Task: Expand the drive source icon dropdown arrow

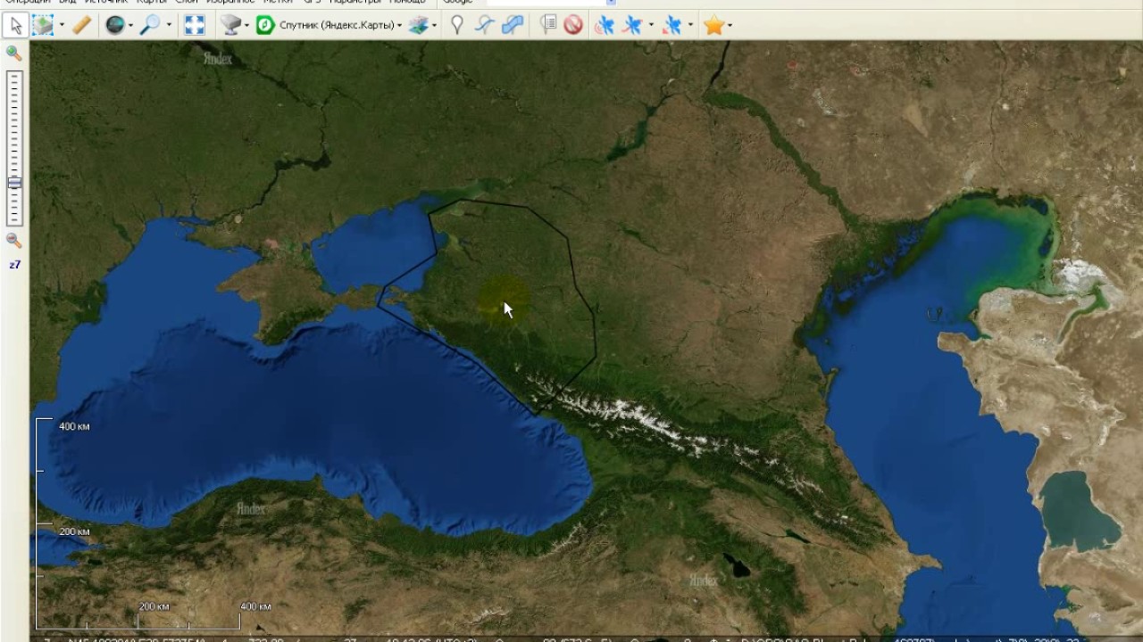Action: 247,25
